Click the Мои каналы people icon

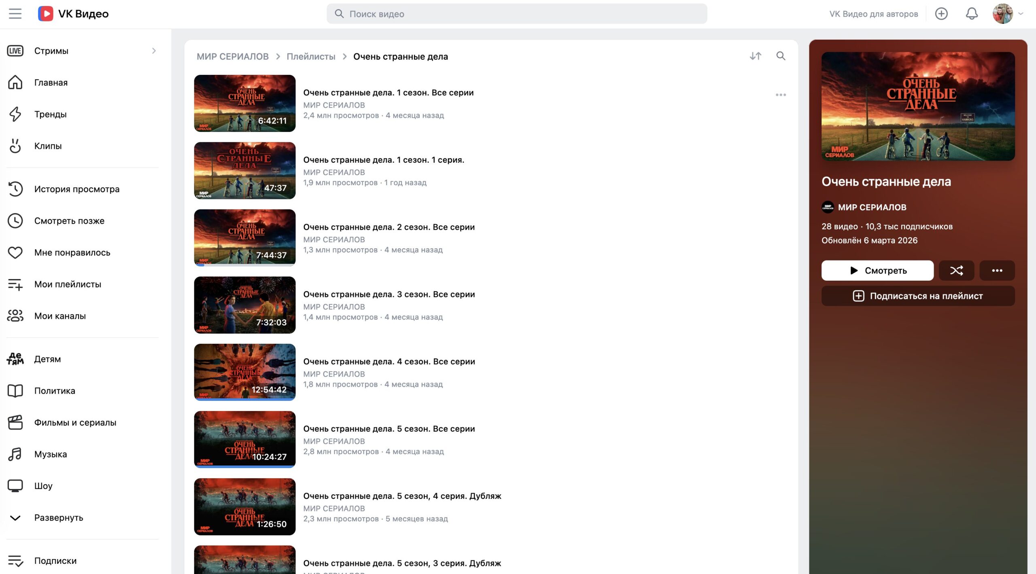pos(15,316)
